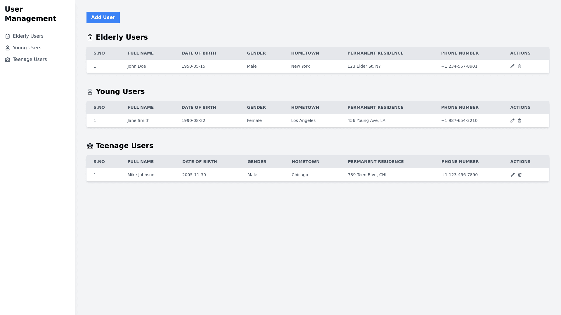561x315 pixels.
Task: Delete Mike Johnson with trash icon
Action: (x=520, y=175)
